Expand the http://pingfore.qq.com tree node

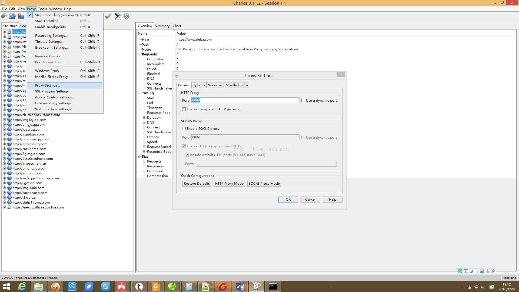point(4,139)
